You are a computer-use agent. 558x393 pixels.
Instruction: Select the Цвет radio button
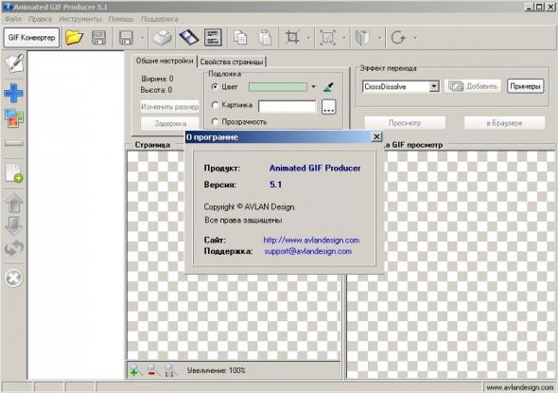(x=215, y=86)
